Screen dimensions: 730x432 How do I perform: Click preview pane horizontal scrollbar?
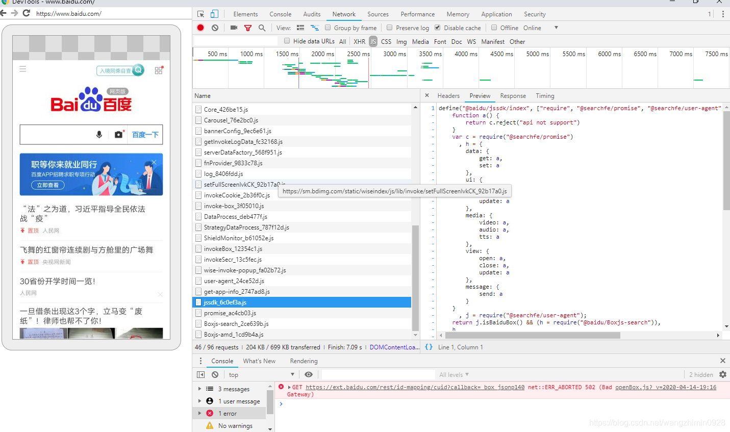tap(533, 335)
